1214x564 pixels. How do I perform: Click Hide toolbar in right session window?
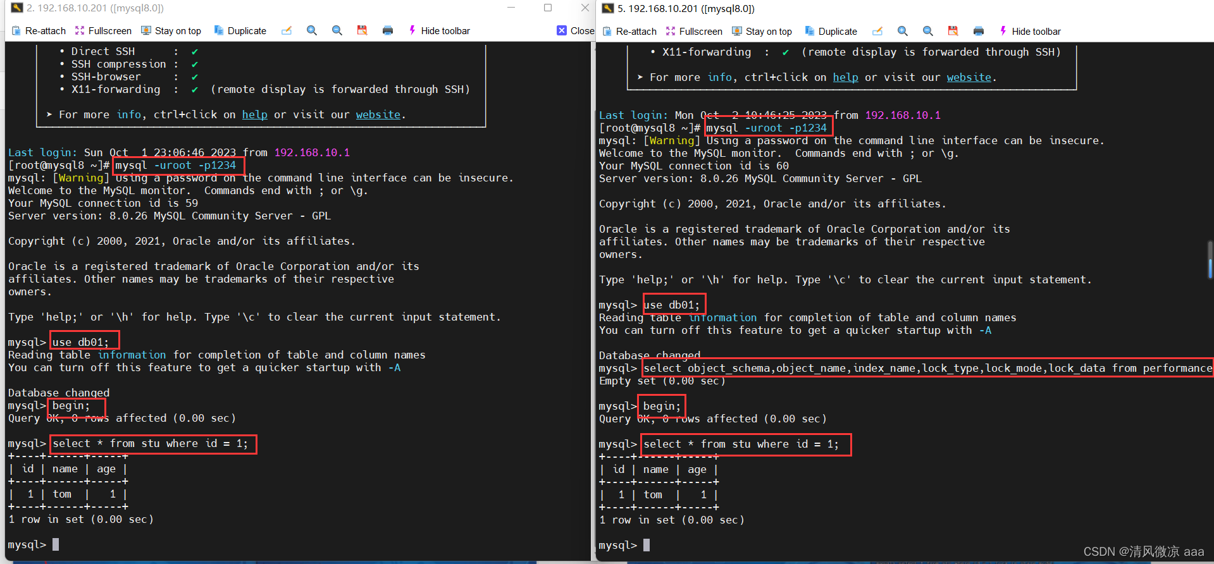click(1030, 31)
